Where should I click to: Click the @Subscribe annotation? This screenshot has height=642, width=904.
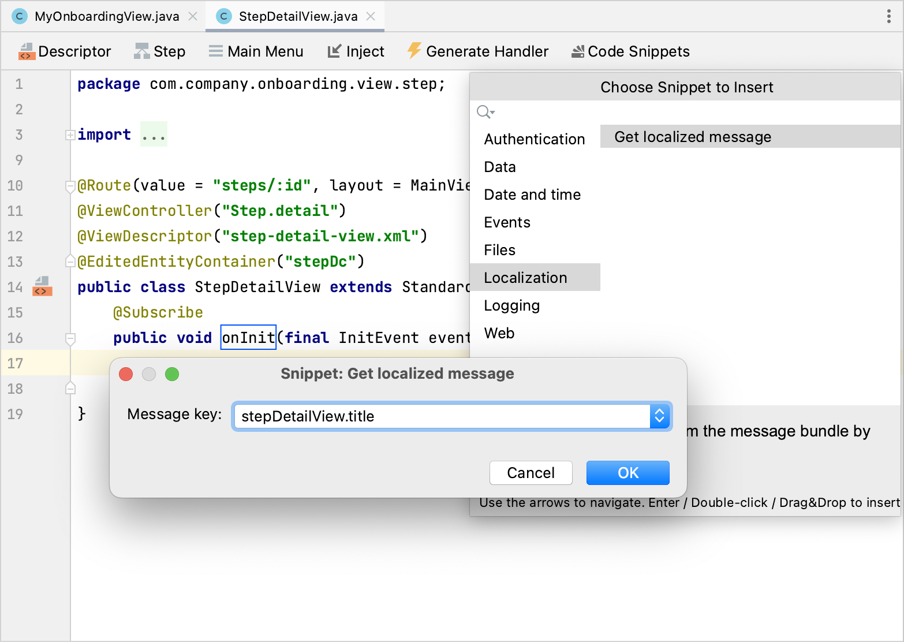point(158,312)
